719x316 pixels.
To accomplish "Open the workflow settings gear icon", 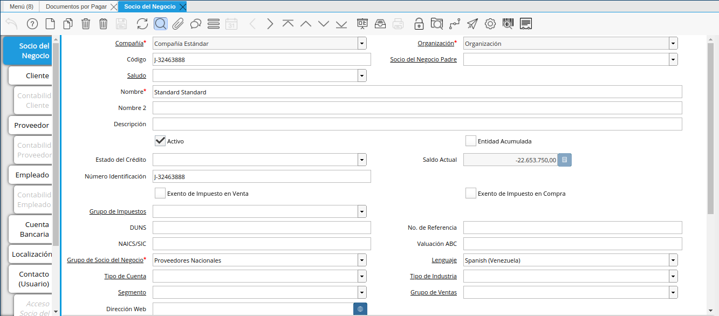I will point(490,24).
